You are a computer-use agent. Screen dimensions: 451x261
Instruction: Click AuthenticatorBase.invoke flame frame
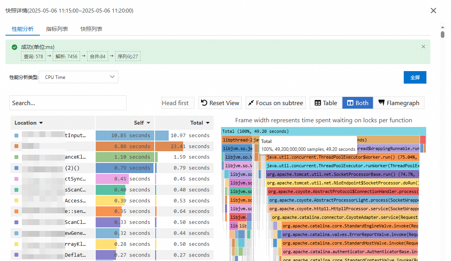(x=350, y=252)
